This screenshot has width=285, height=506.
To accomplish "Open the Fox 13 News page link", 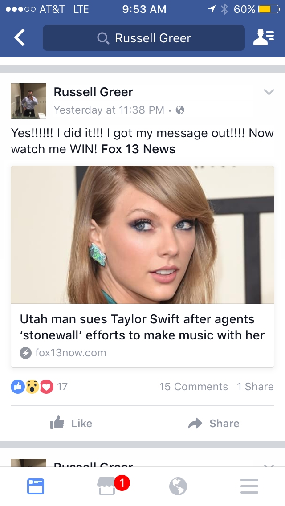I will click(x=138, y=149).
